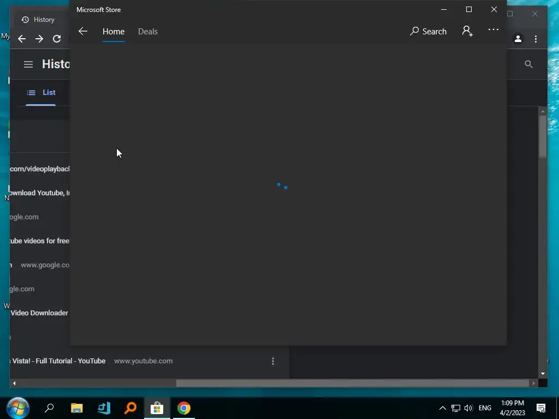This screenshot has width=559, height=419.
Task: Click the scroll-down arrow in Chrome
Action: (x=543, y=374)
